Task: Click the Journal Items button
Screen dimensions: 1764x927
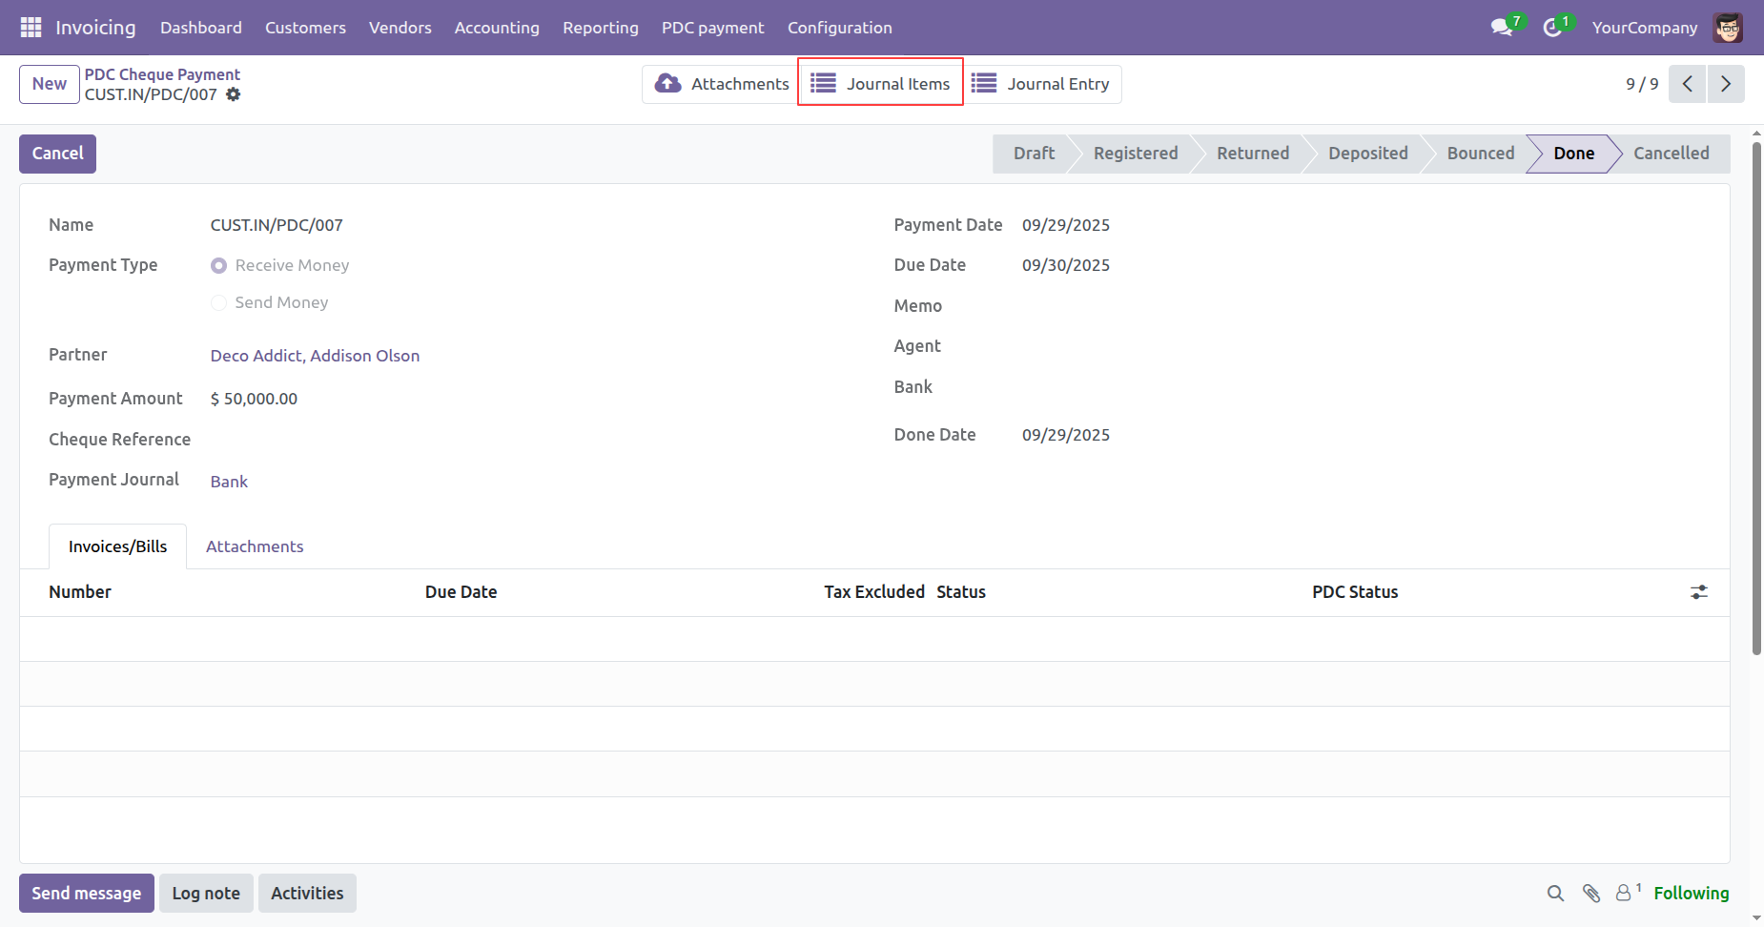Action: [880, 84]
